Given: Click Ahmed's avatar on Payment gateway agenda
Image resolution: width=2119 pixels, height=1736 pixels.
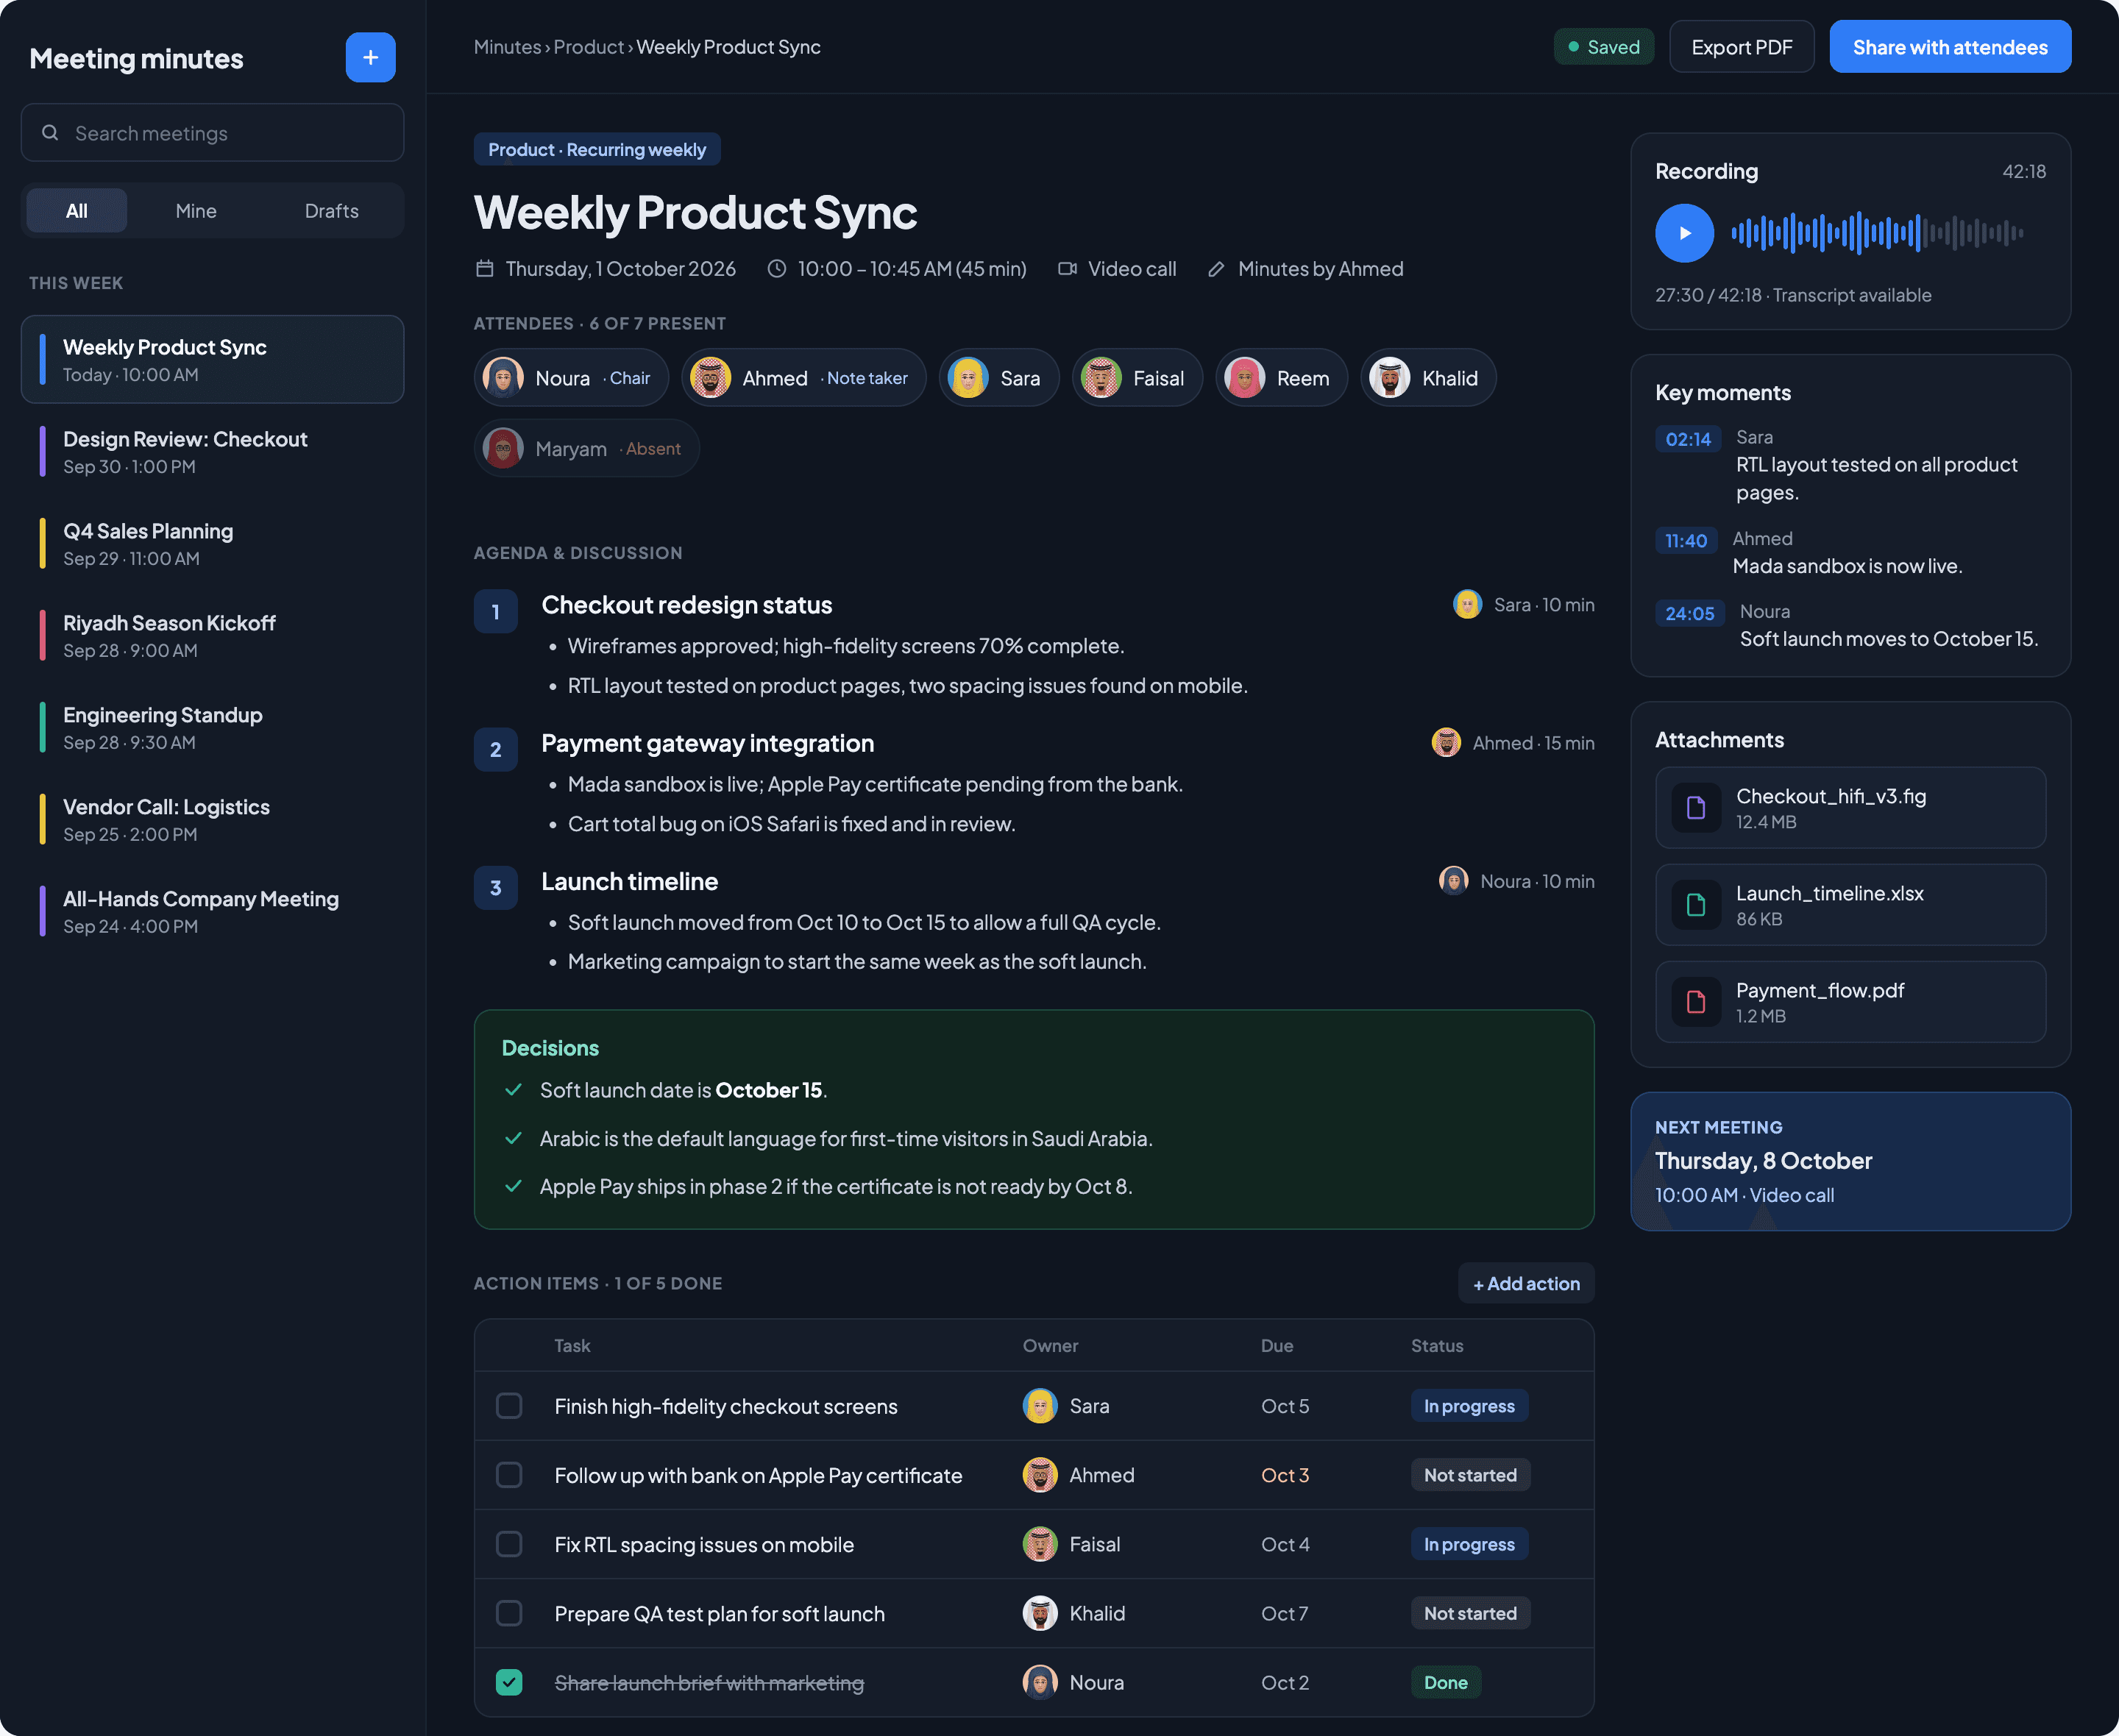Looking at the screenshot, I should click(1446, 742).
